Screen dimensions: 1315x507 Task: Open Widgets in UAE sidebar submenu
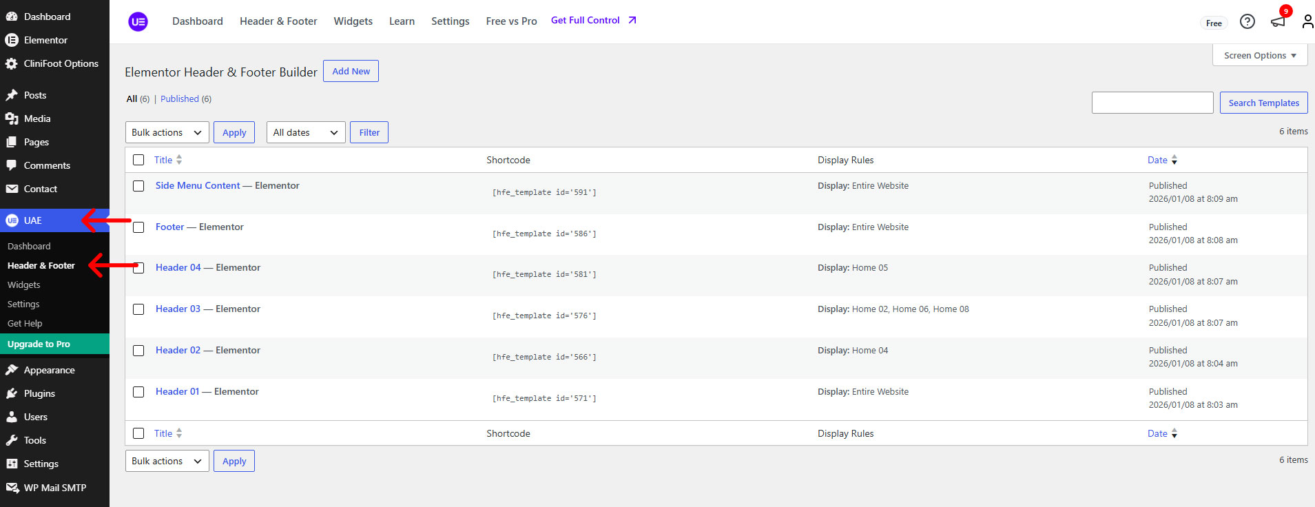pyautogui.click(x=24, y=284)
